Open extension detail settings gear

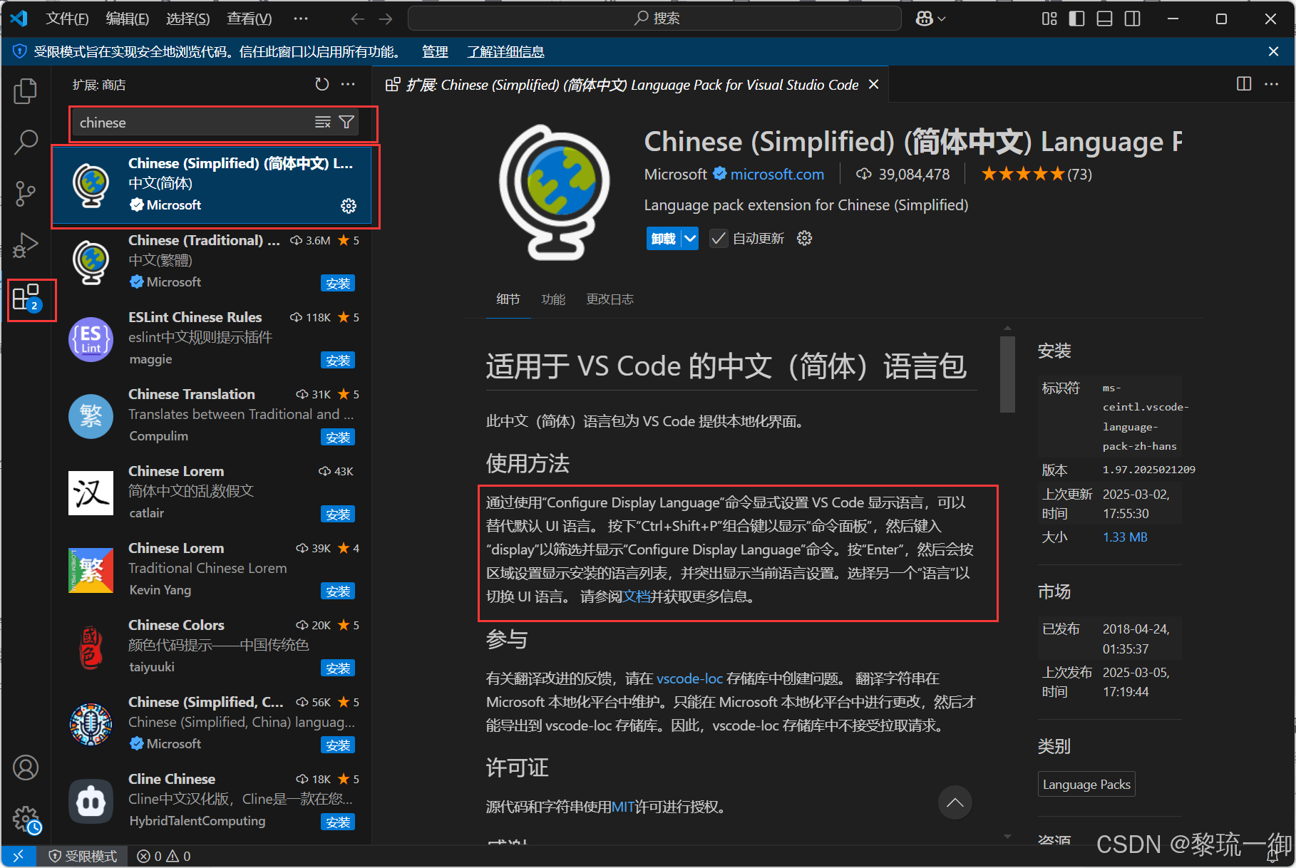805,238
